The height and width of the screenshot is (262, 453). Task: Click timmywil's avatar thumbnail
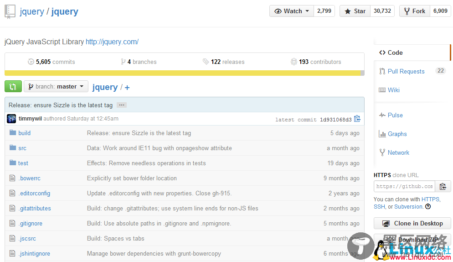pos(11,119)
